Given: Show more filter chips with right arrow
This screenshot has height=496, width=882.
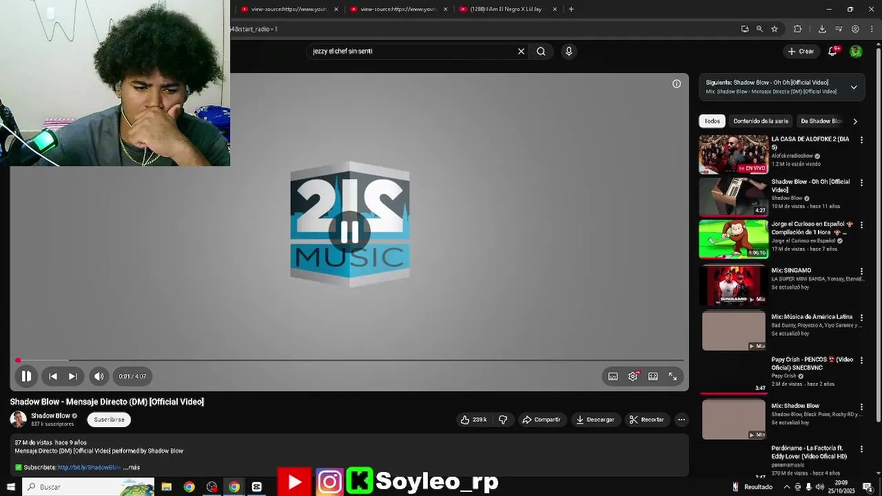Looking at the screenshot, I should click(x=855, y=121).
